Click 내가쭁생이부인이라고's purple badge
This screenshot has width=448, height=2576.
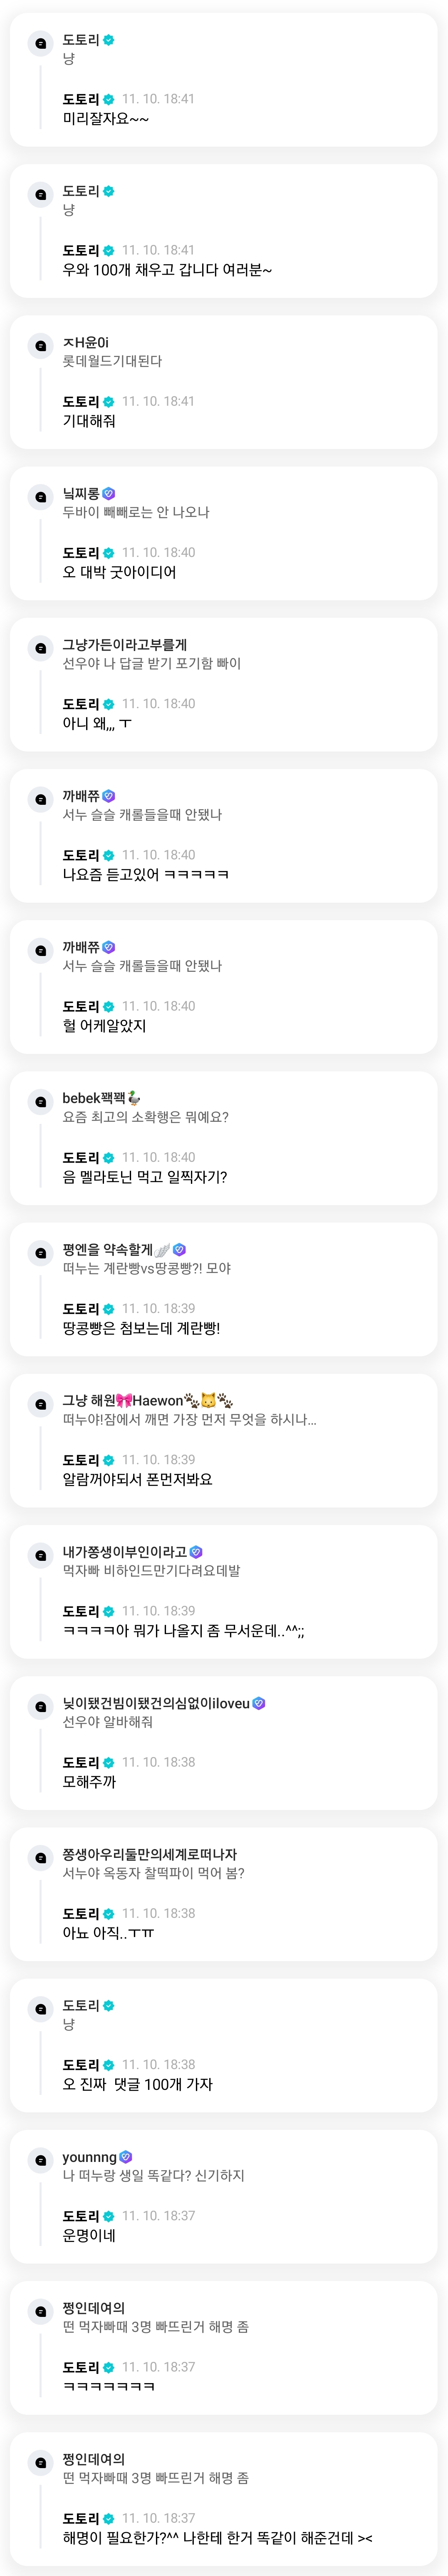tap(196, 1552)
